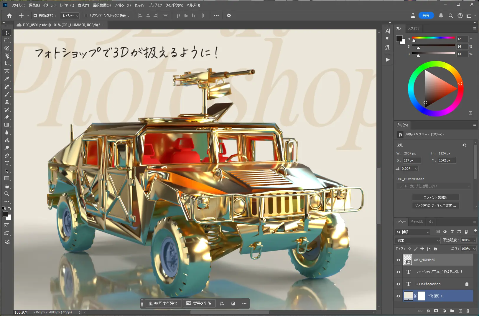Open the layer filter 種類 dropdown
Viewport: 479px width, 316px height.
click(x=413, y=232)
